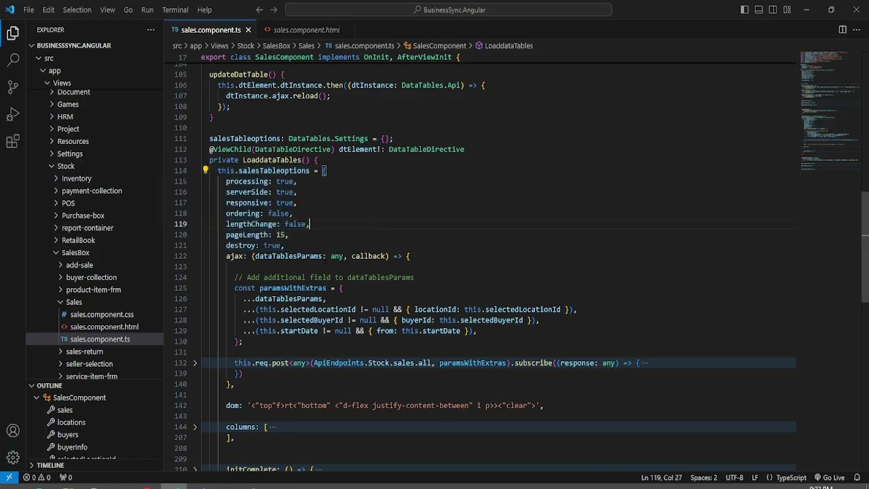Click the lightbulb code action icon
The height and width of the screenshot is (489, 869).
[x=206, y=170]
